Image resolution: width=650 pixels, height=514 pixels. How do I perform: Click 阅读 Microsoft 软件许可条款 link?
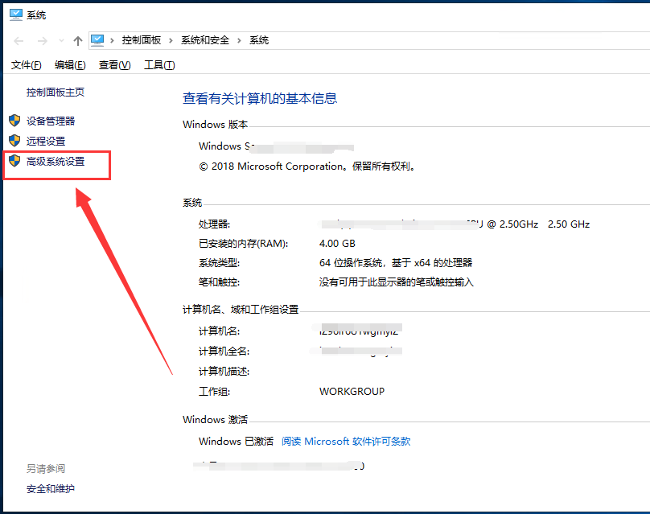tap(346, 442)
